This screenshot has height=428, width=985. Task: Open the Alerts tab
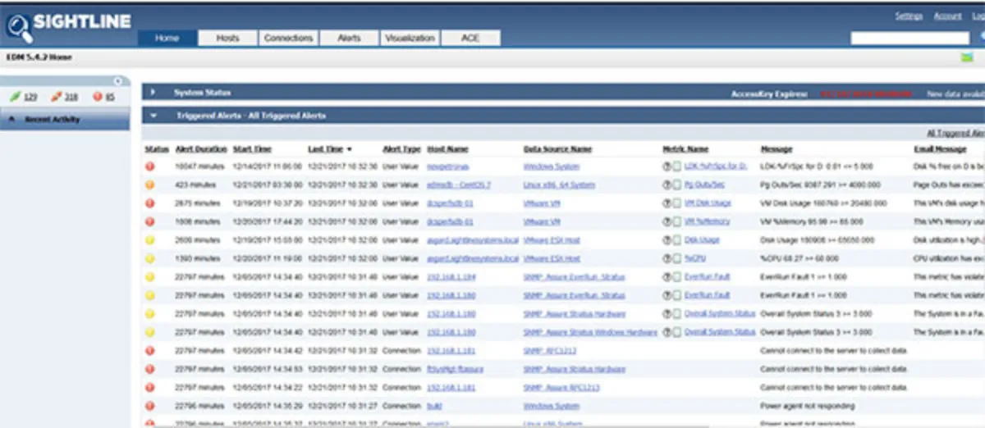[x=349, y=38]
